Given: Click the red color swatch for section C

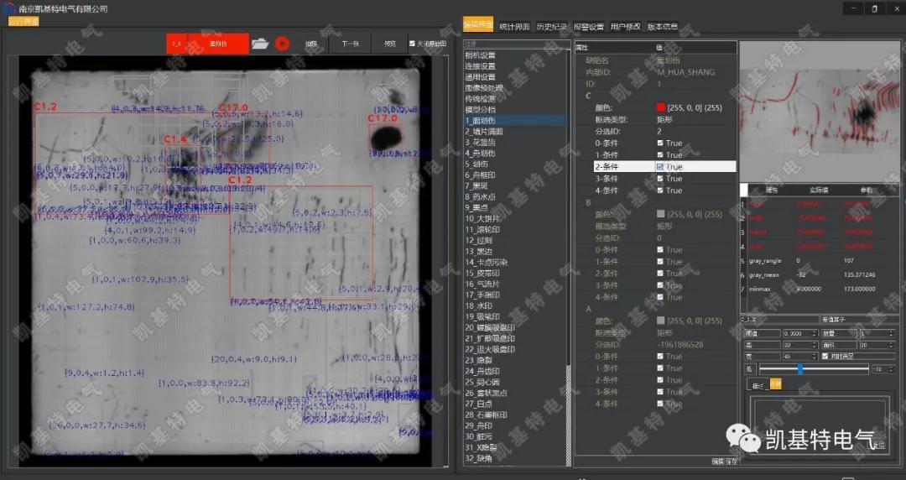Looking at the screenshot, I should click(660, 108).
